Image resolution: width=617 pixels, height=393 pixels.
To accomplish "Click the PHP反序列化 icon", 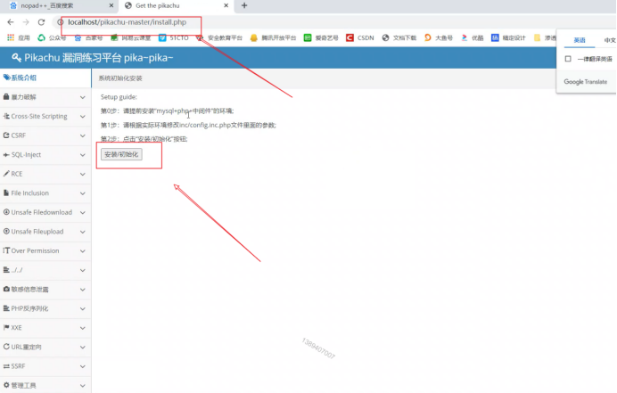I will point(6,308).
